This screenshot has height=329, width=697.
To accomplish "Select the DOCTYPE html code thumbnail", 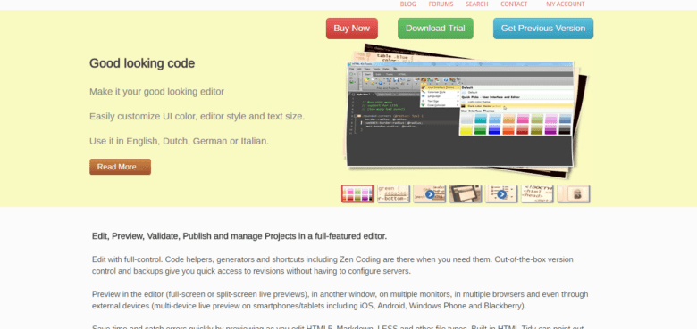I will [x=537, y=193].
